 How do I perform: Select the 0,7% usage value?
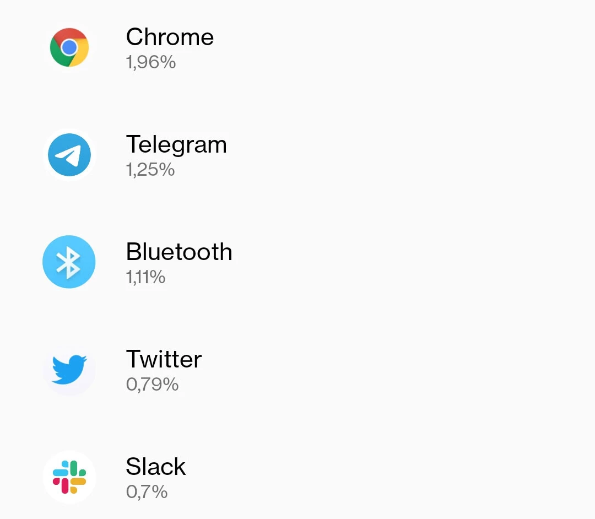(147, 491)
